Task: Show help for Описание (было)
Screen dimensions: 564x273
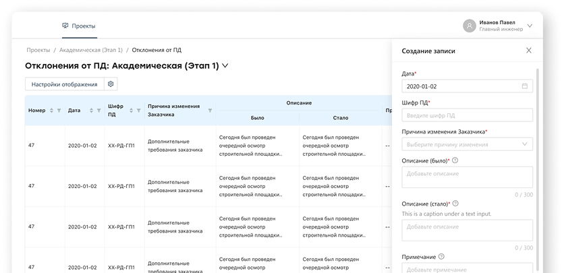Action: [x=455, y=160]
